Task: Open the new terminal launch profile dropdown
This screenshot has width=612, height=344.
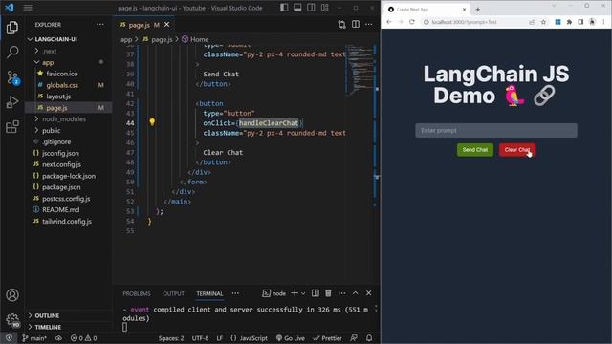Action: click(x=303, y=293)
